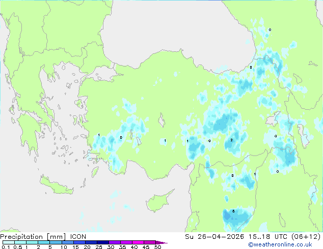Click the '30' legend scale label
Viewport: 323px width, 249px height.
click(111, 247)
